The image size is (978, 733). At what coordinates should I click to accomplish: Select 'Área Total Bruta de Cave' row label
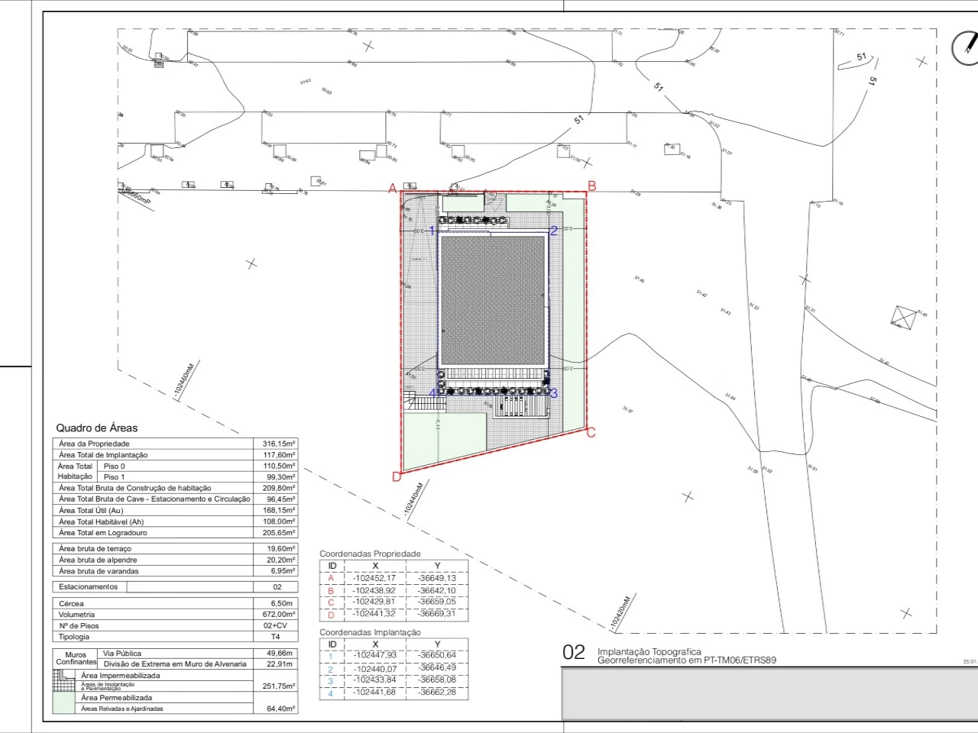click(154, 499)
